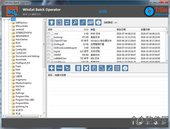Tick the checkbox for bootmgr

49,37
